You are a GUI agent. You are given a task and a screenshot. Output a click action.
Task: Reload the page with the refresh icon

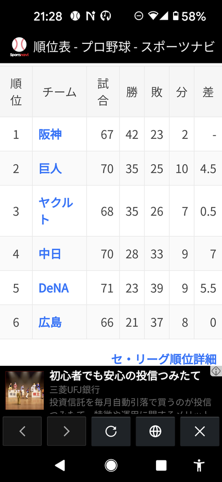[x=111, y=431]
